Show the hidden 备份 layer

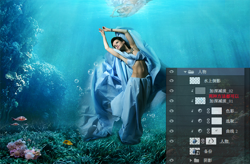tap(172, 151)
